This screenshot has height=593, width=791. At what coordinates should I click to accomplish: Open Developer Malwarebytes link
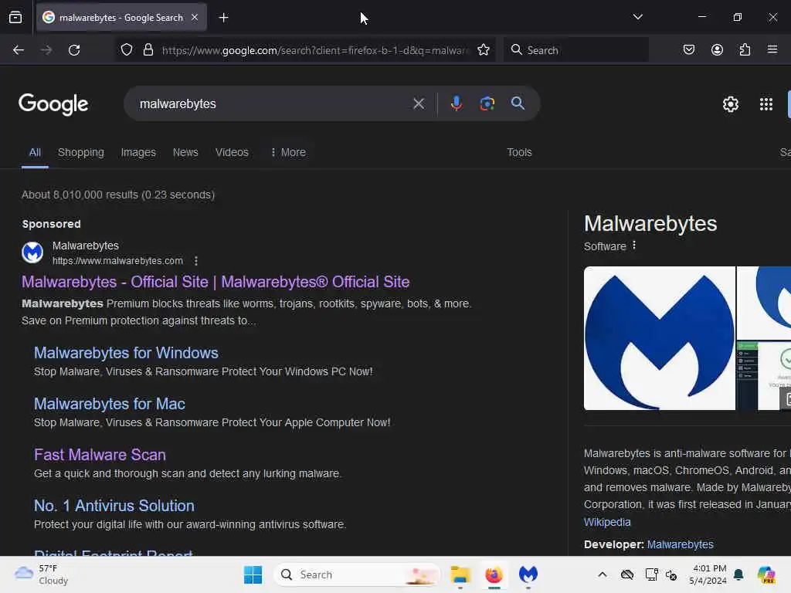pyautogui.click(x=680, y=544)
